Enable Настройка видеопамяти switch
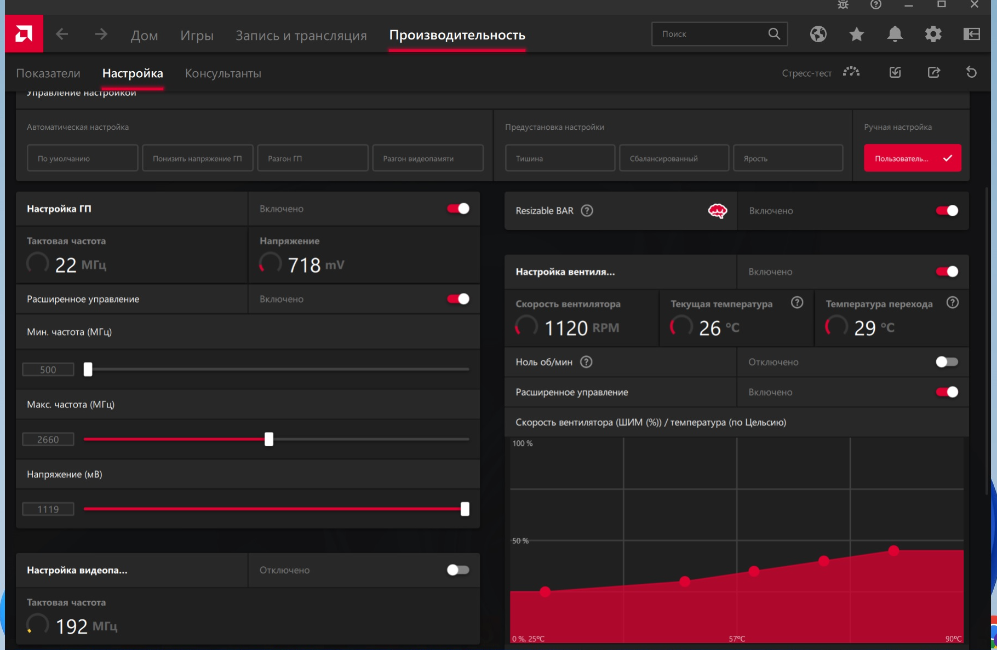This screenshot has height=650, width=997. coord(458,570)
